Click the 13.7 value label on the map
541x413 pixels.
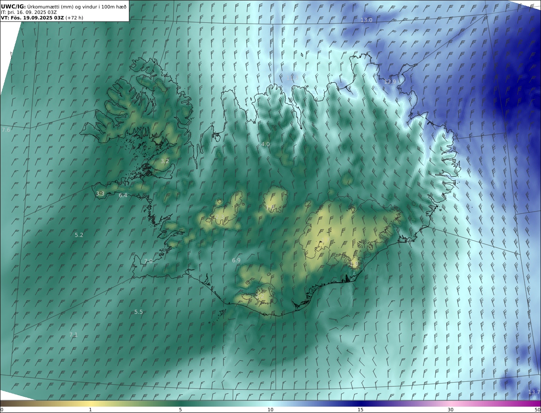(x=534, y=392)
